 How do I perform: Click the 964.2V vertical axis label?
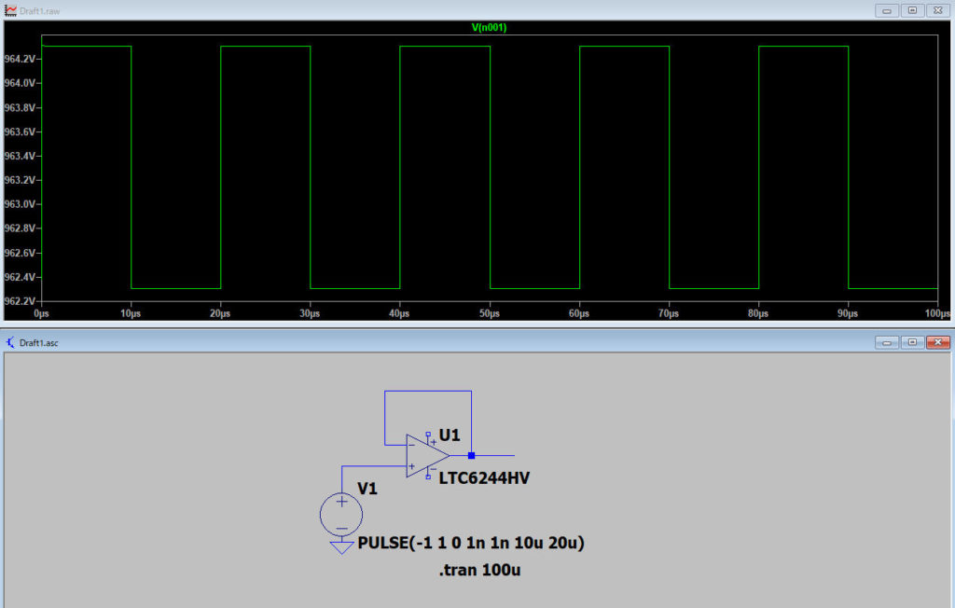coord(19,59)
